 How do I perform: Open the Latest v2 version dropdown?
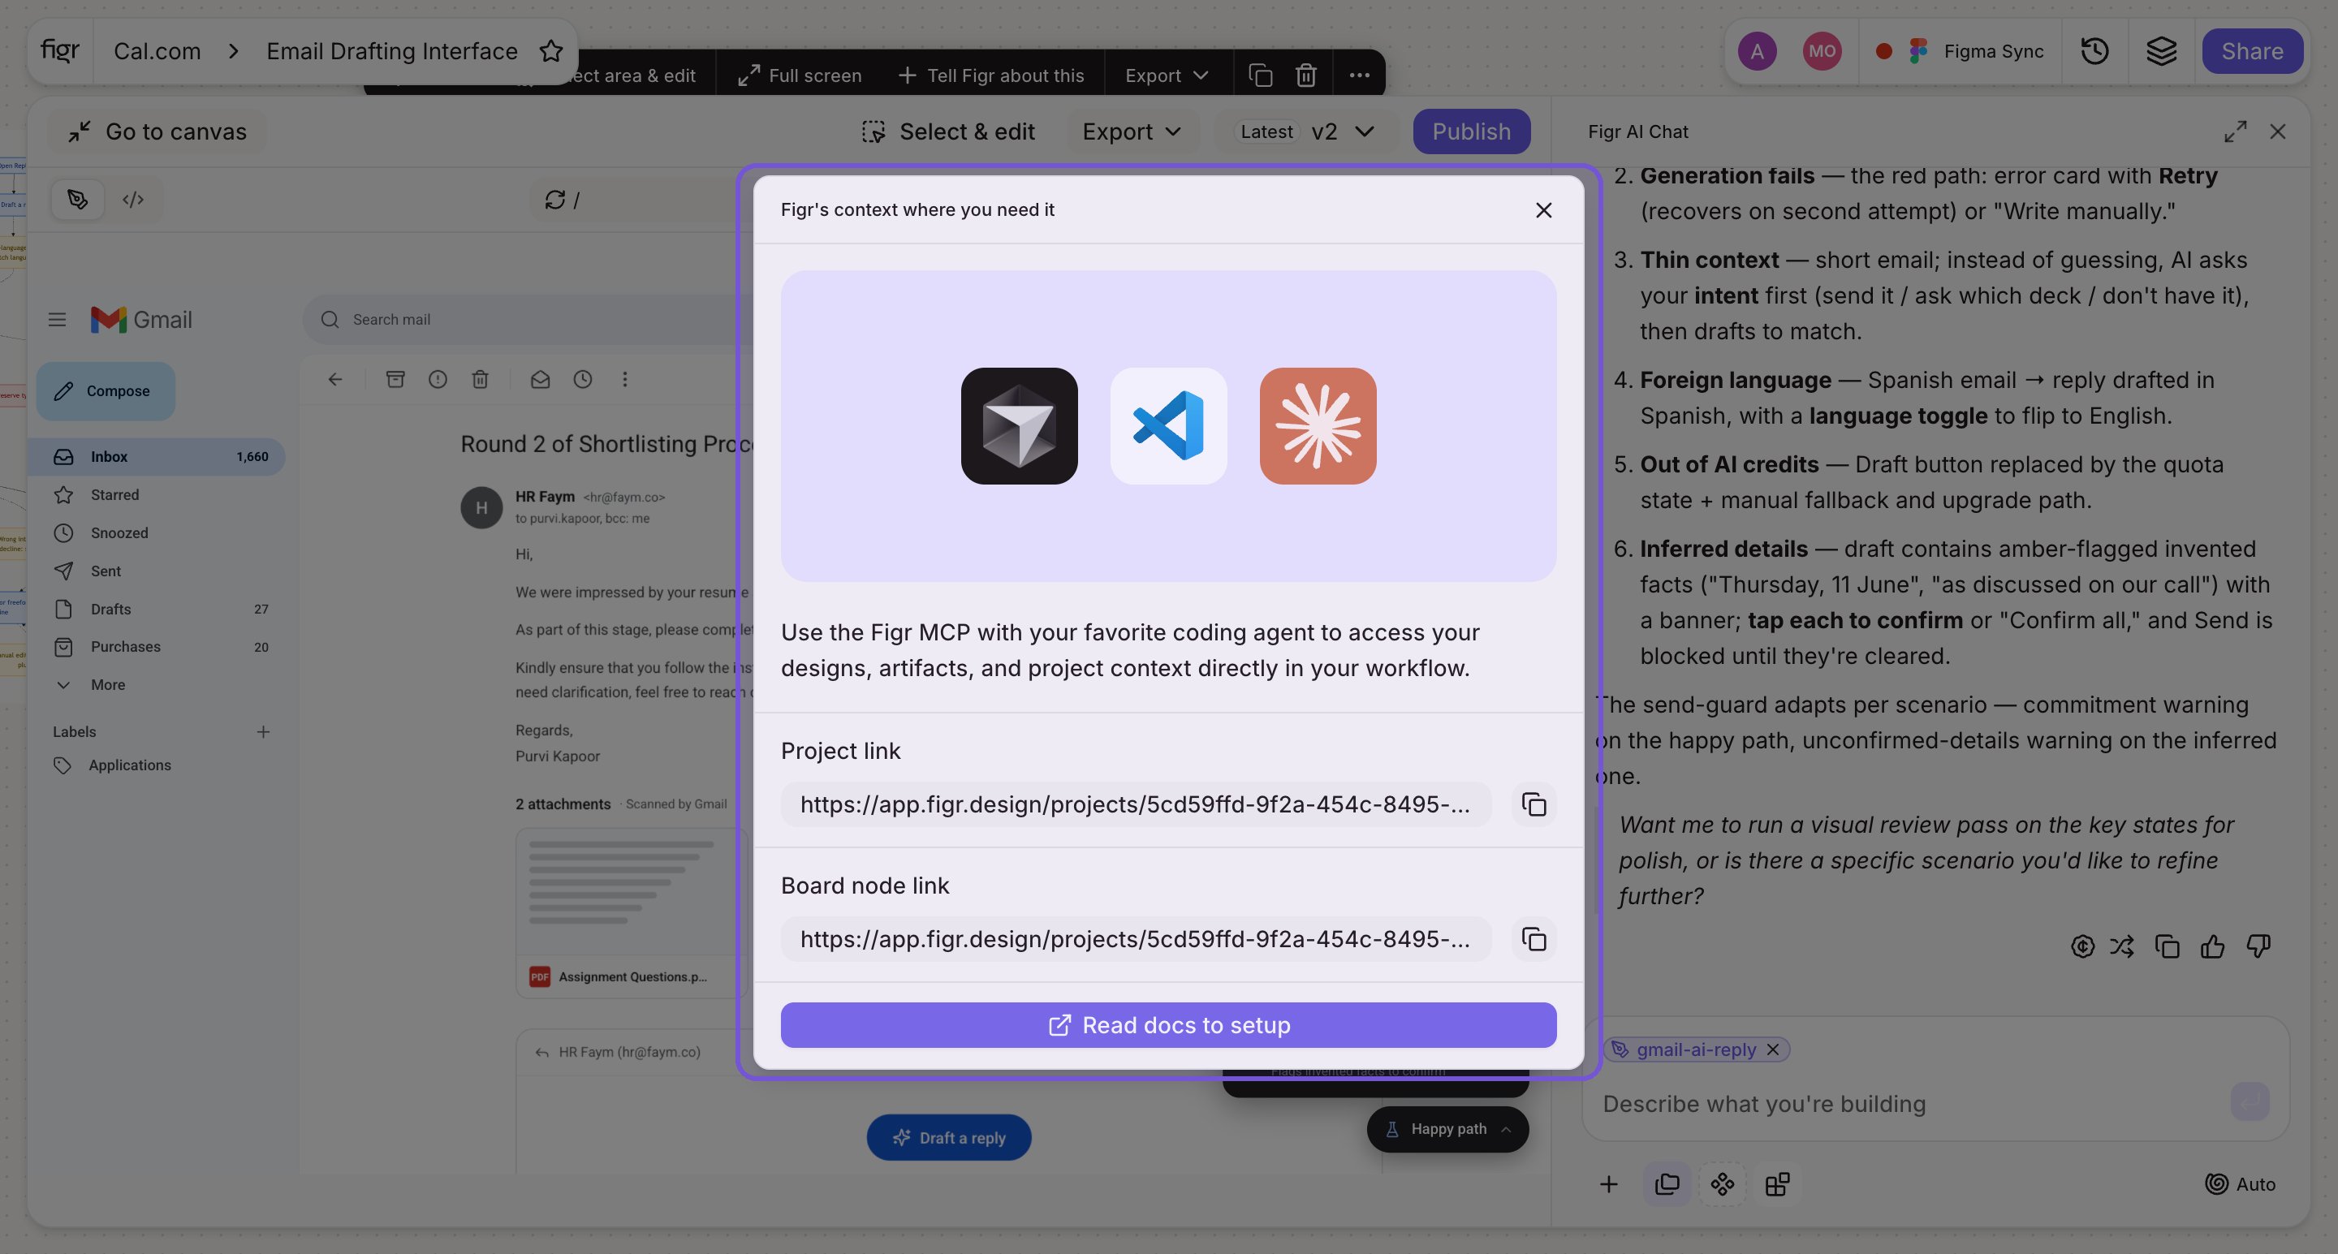[1306, 131]
